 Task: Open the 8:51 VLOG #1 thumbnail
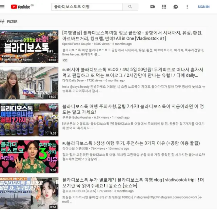29,193
